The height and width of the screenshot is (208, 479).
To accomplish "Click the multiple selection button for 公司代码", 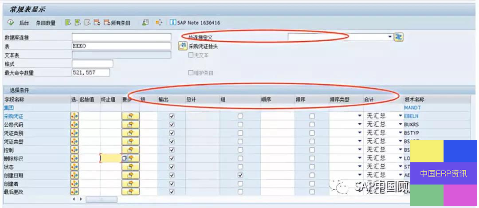I will [x=130, y=125].
